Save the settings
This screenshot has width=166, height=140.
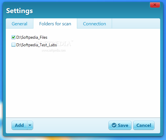[120, 125]
